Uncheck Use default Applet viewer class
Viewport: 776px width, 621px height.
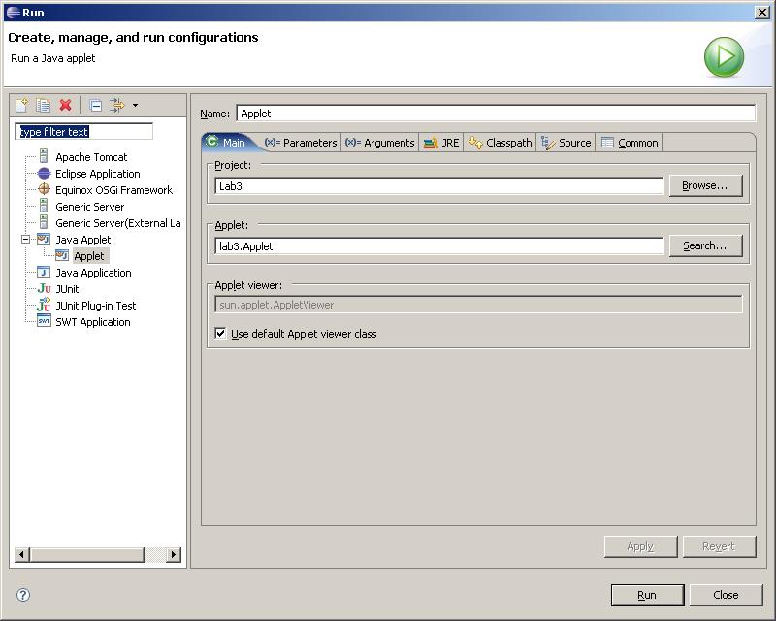coord(220,334)
